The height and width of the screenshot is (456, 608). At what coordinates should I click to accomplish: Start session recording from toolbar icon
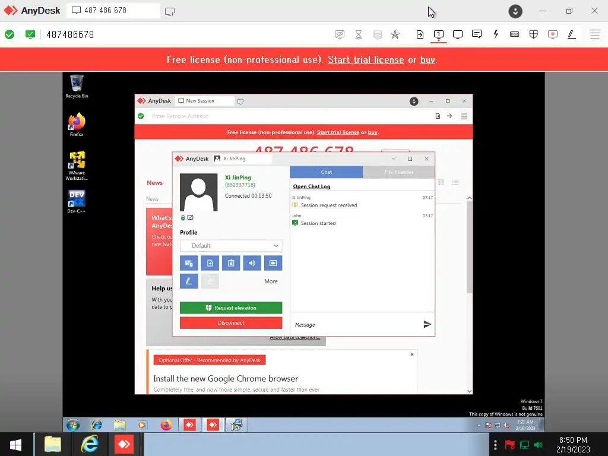tap(553, 34)
